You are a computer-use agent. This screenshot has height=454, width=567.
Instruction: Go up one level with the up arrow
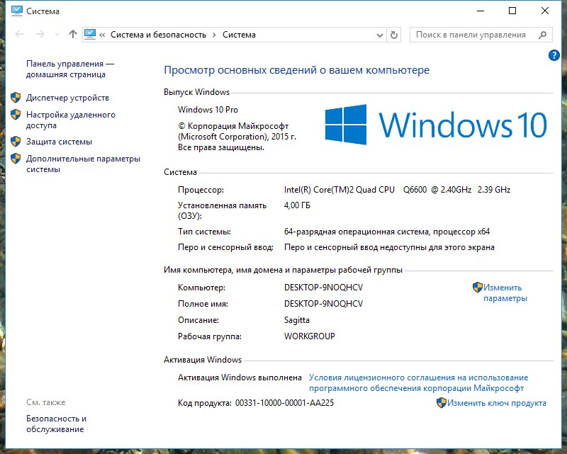(73, 34)
